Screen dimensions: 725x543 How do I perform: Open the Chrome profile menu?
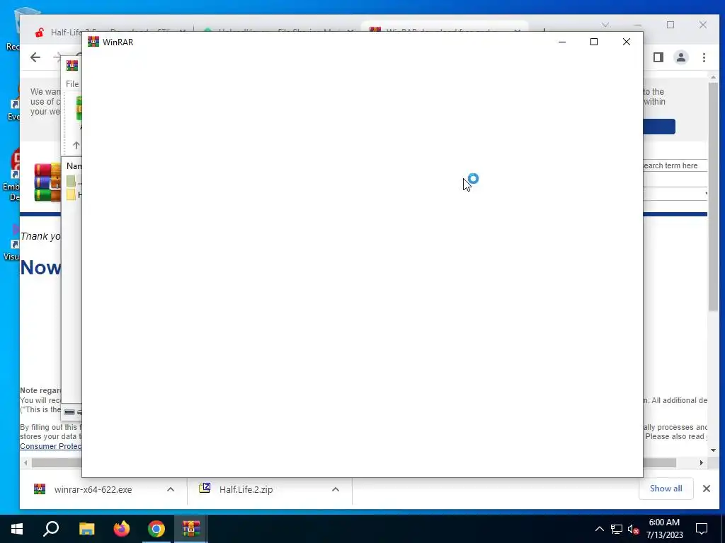(x=681, y=57)
